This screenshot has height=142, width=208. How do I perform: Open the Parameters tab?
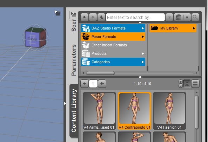74,60
